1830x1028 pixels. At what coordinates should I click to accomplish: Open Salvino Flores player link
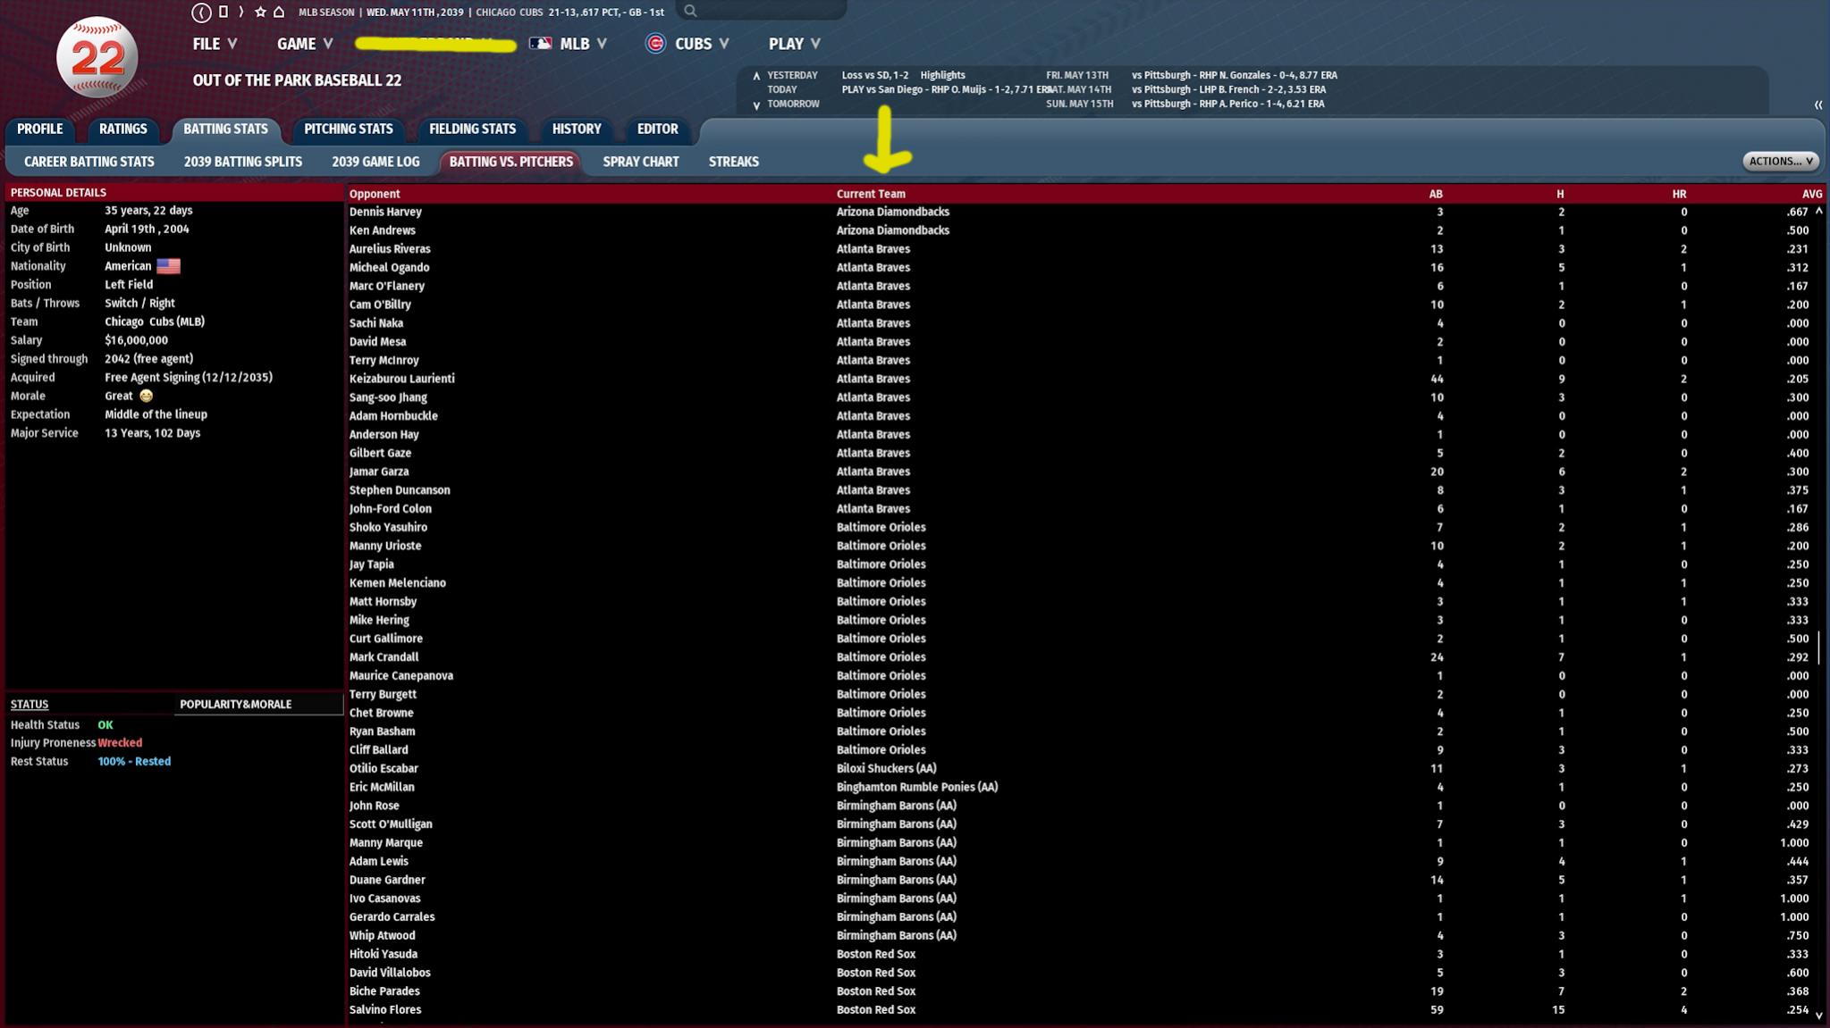point(384,1010)
